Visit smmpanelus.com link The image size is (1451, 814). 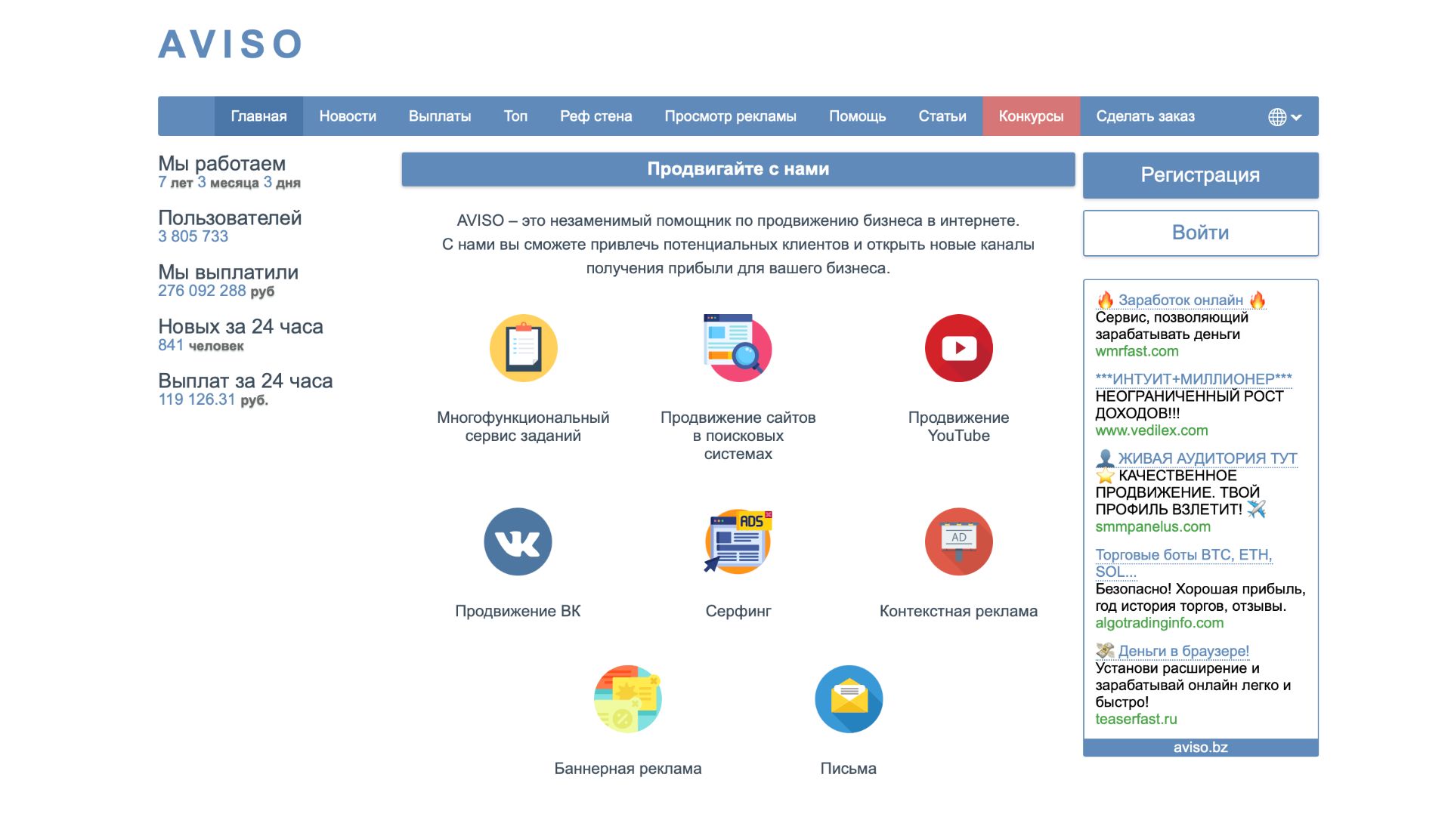(1152, 527)
